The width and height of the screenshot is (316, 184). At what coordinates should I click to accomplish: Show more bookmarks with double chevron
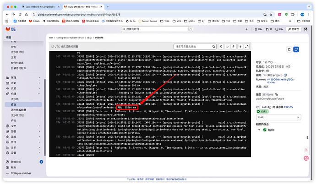290,21
